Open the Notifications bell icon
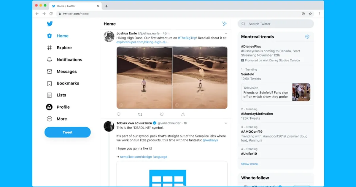 coord(49,60)
